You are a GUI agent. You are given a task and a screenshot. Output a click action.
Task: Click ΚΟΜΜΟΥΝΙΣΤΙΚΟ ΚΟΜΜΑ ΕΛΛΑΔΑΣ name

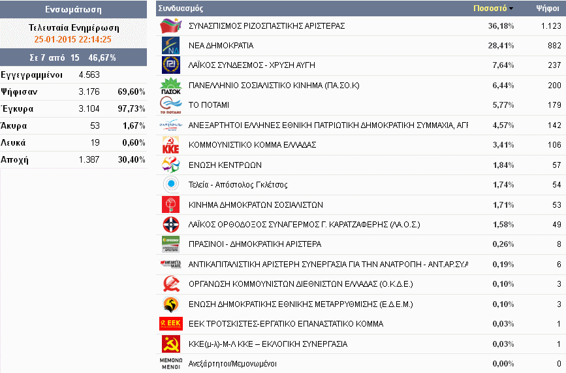pos(253,145)
